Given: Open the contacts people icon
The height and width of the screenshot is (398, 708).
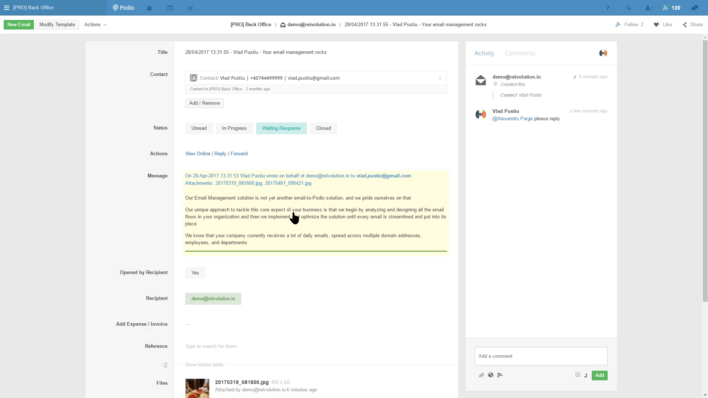Looking at the screenshot, I should (149, 8).
